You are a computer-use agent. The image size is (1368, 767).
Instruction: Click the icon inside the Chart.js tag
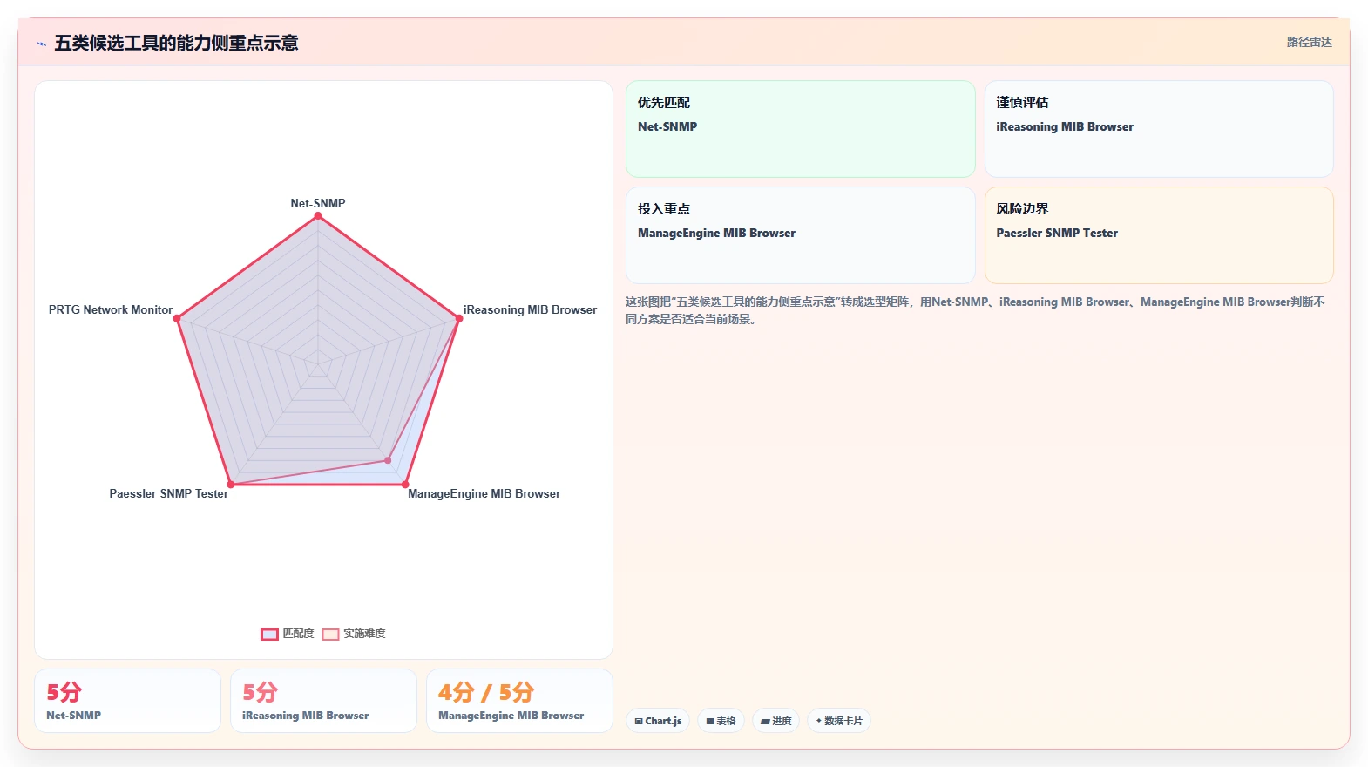[639, 722]
